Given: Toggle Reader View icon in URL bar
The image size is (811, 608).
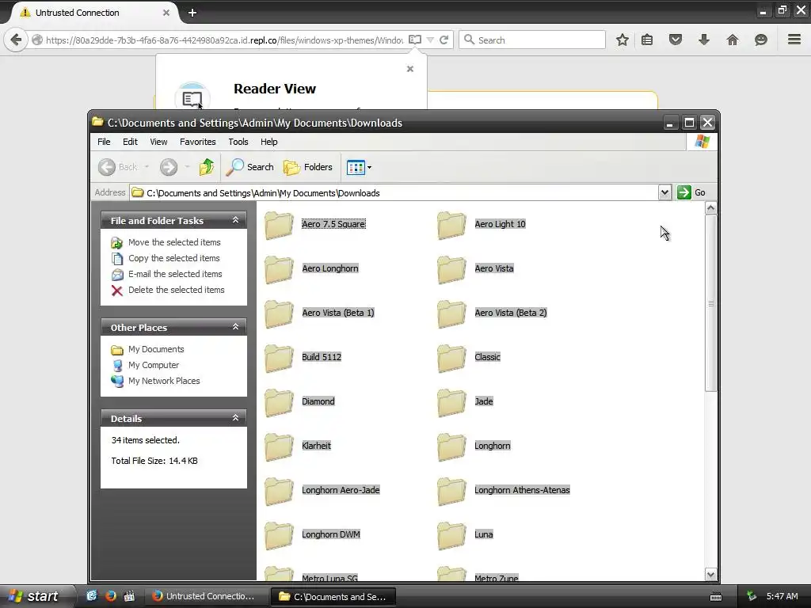Looking at the screenshot, I should tap(415, 40).
